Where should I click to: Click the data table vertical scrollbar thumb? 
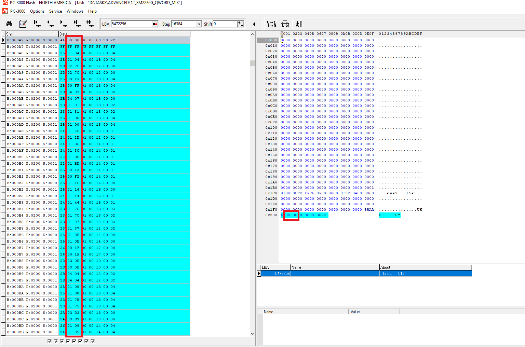[253, 63]
